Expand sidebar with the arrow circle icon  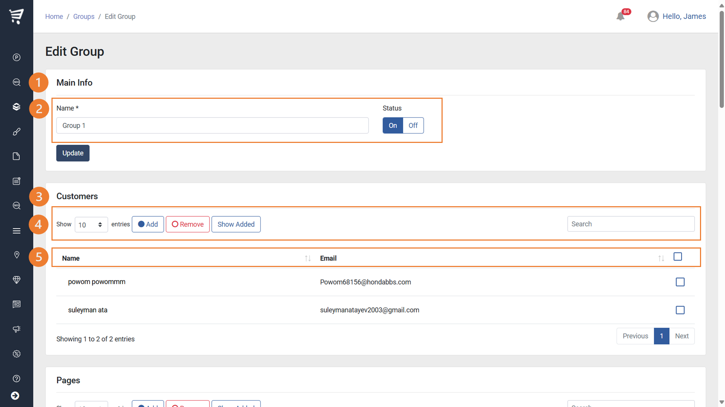pyautogui.click(x=15, y=396)
